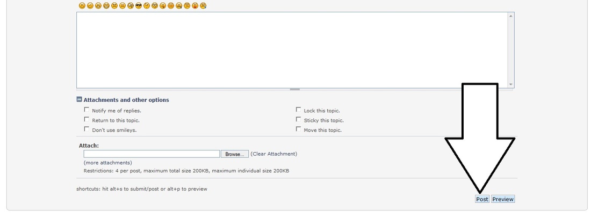Insert the cool sunglasses smiley
This screenshot has height=213, width=591.
139,6
